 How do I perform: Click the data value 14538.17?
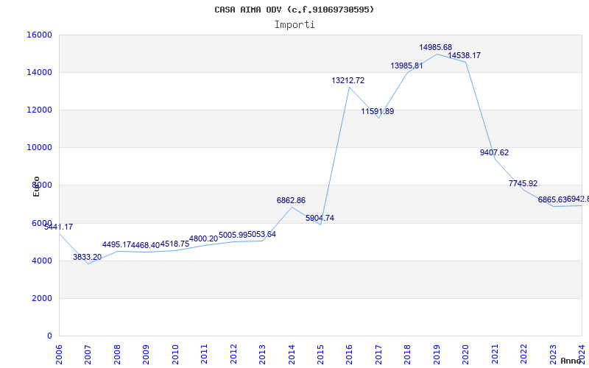pos(465,56)
